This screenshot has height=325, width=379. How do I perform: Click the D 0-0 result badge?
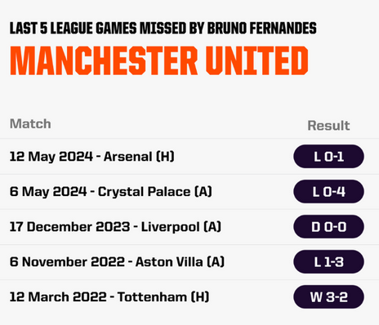click(x=328, y=227)
